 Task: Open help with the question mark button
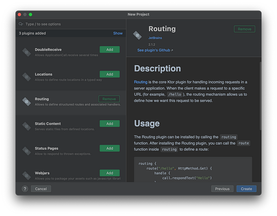pyautogui.click(x=25, y=189)
